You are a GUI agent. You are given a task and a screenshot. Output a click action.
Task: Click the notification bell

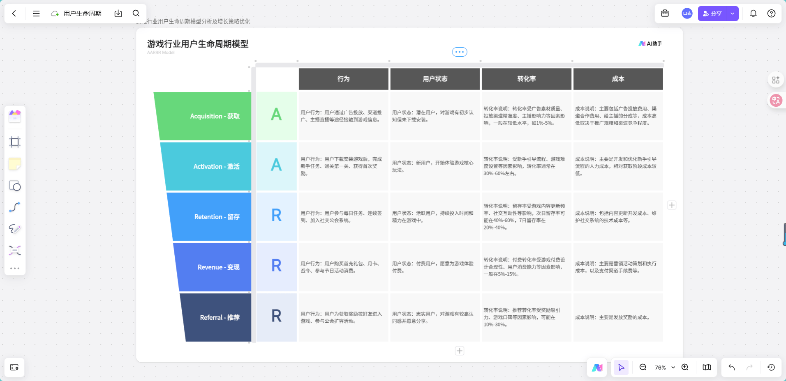coord(754,13)
